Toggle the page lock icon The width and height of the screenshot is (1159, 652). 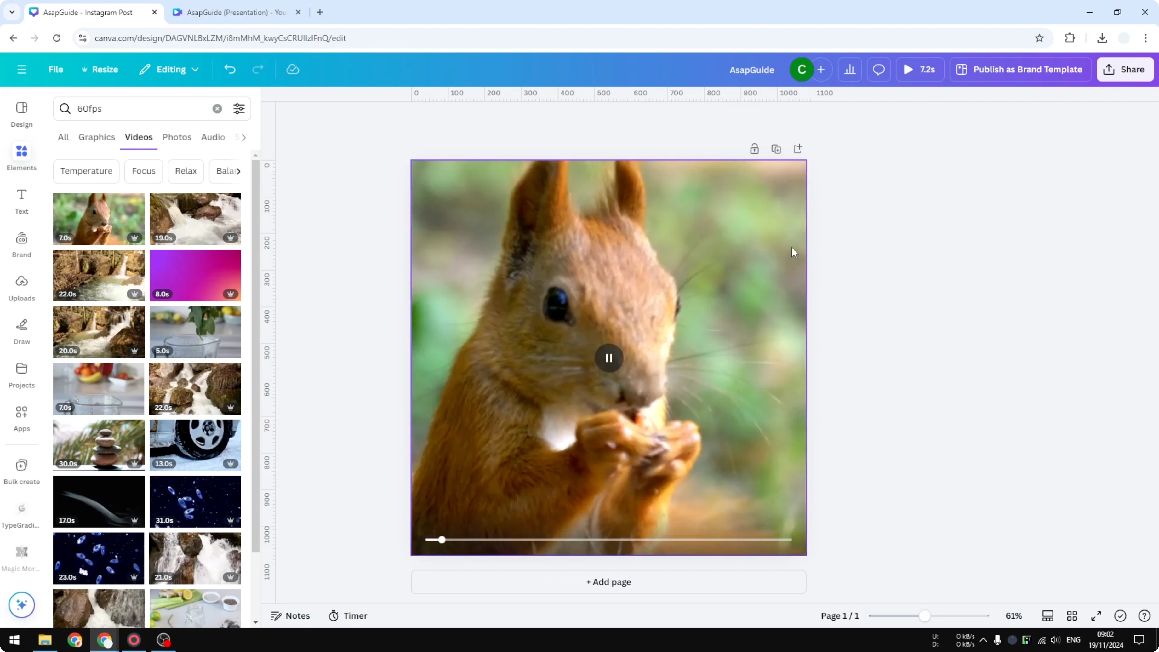point(755,148)
